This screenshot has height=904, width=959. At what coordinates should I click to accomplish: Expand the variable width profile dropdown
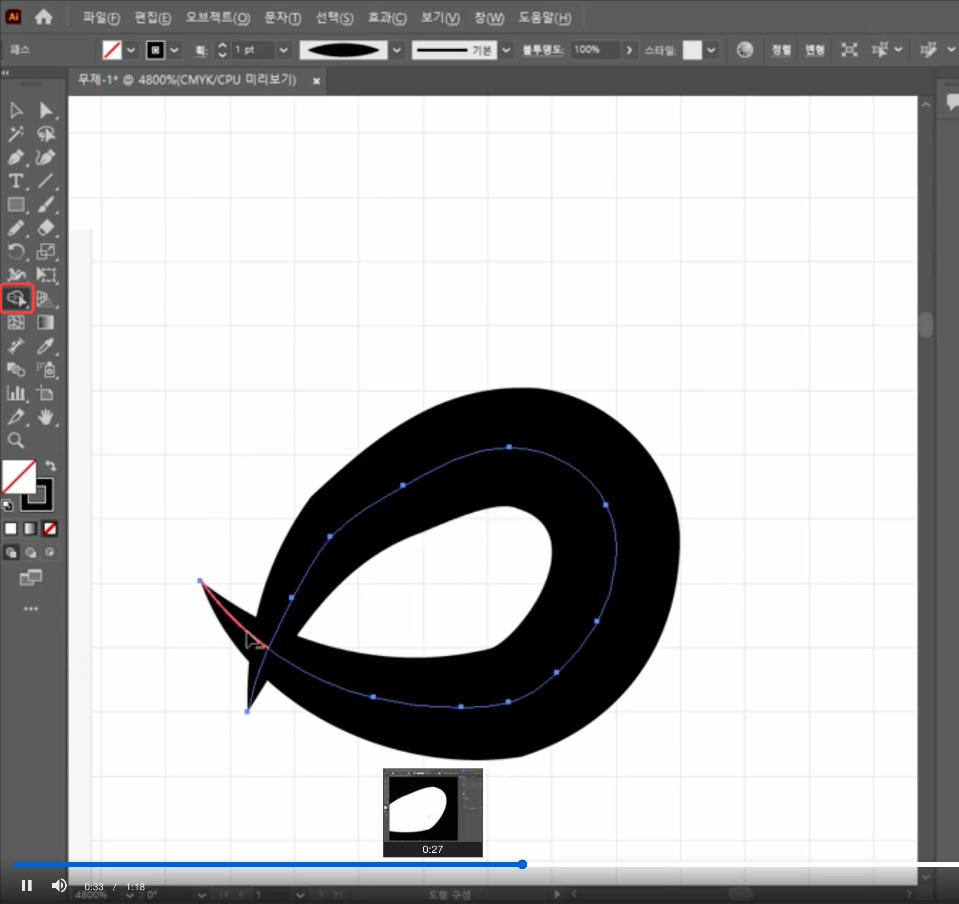(397, 50)
